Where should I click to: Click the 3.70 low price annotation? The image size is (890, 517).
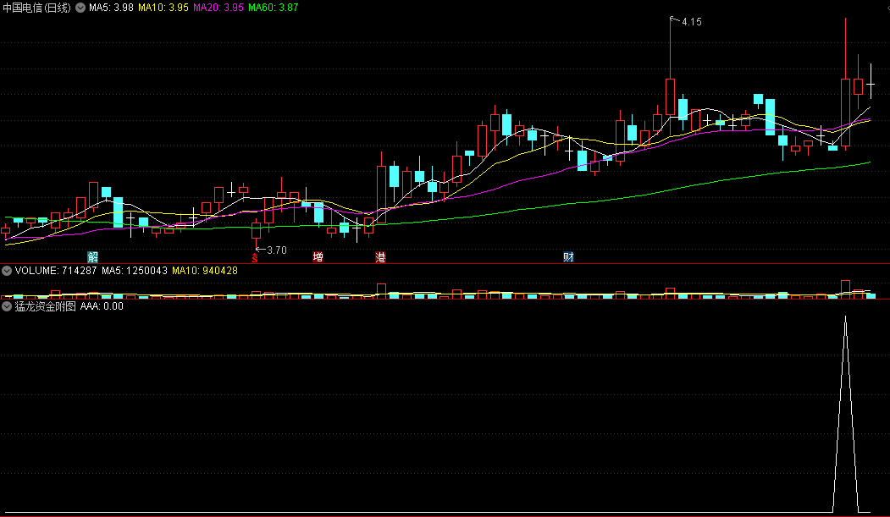point(276,250)
